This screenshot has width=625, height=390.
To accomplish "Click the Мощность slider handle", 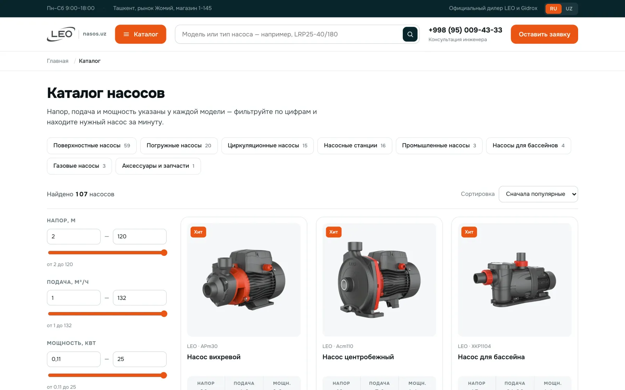I will (164, 375).
